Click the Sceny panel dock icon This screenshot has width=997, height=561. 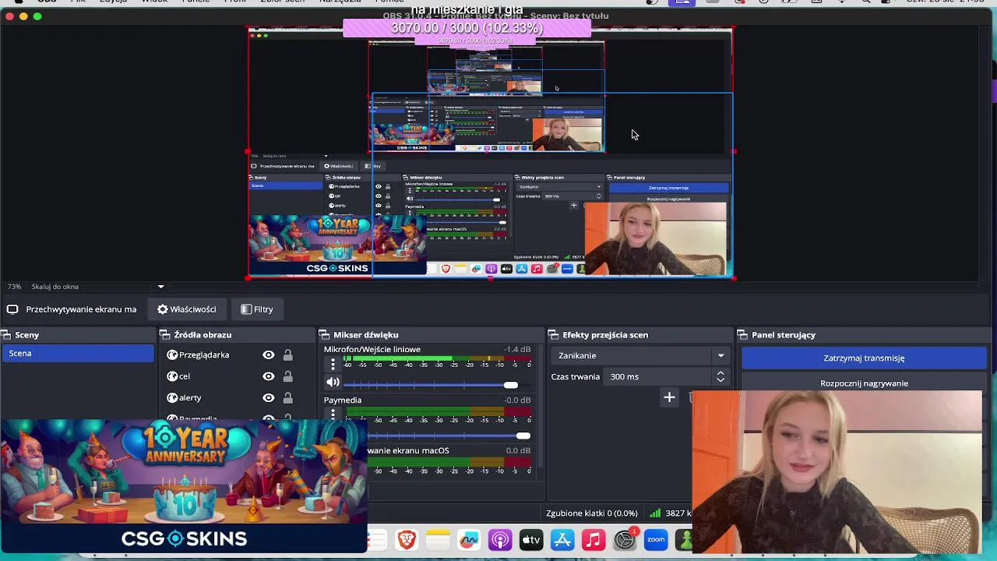[x=6, y=335]
